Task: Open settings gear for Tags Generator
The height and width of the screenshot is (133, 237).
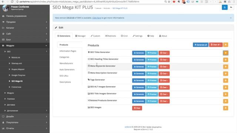Action: click(x=226, y=81)
